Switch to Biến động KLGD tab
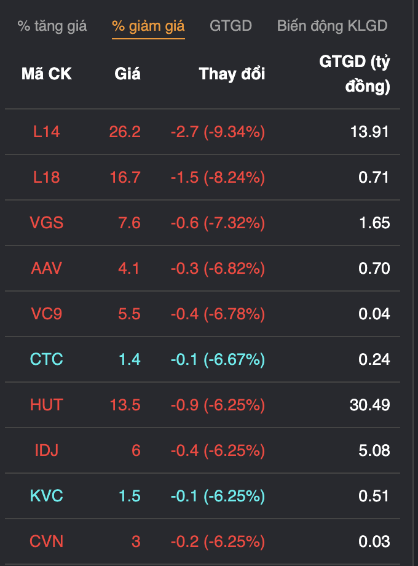Viewport: 418px width, 566px height. click(x=332, y=26)
